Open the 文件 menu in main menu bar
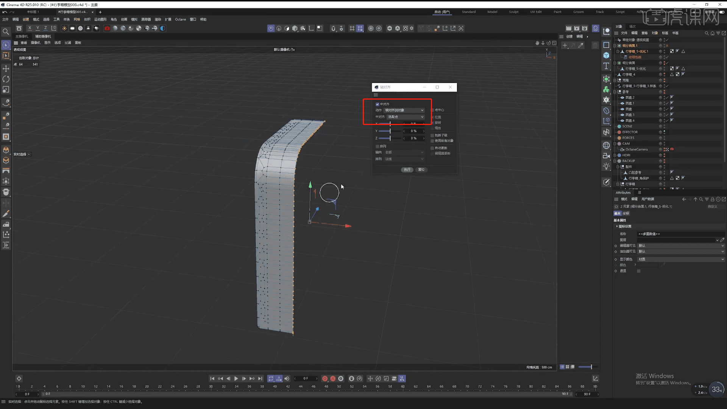 5,19
